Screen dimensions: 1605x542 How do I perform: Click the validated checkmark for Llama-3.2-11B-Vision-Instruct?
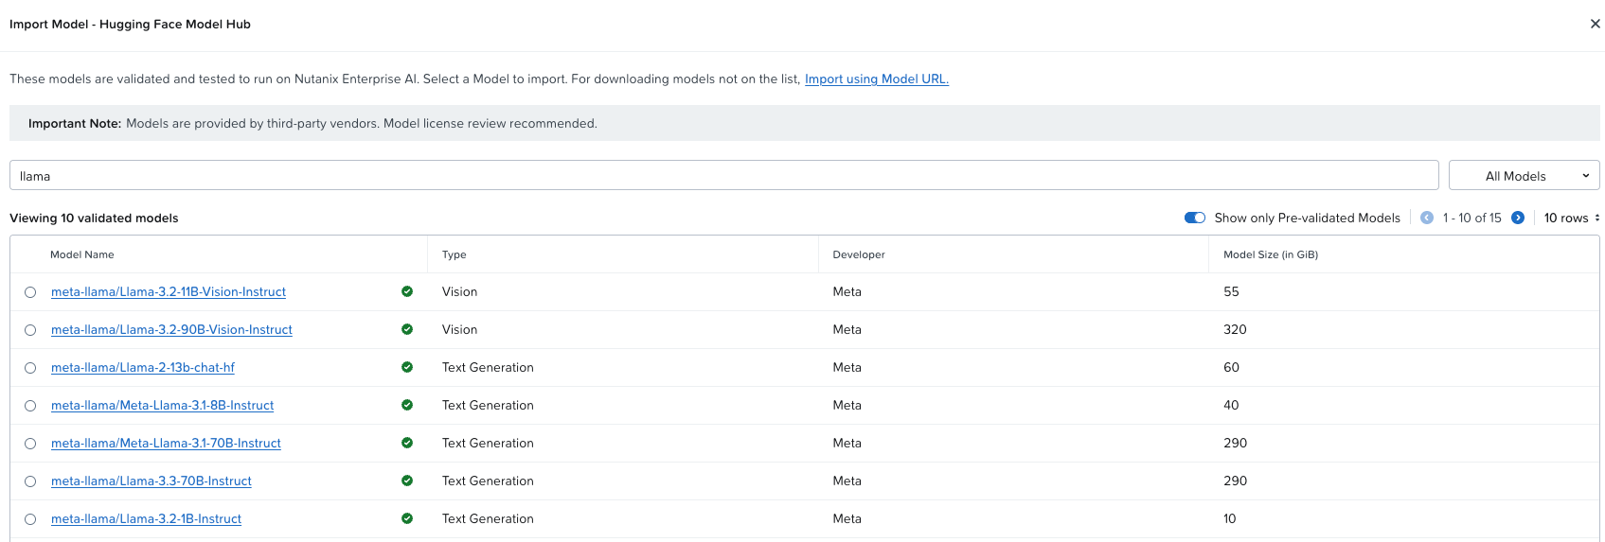[x=407, y=291]
